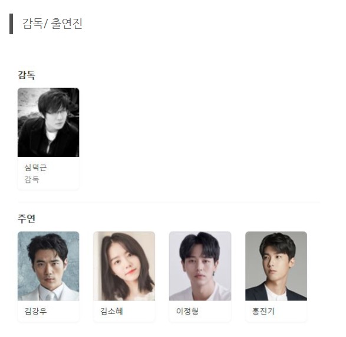Viewport: 346px width, 337px height.
Task: Select the 감독/ 출연진 section heading
Action: 52,24
